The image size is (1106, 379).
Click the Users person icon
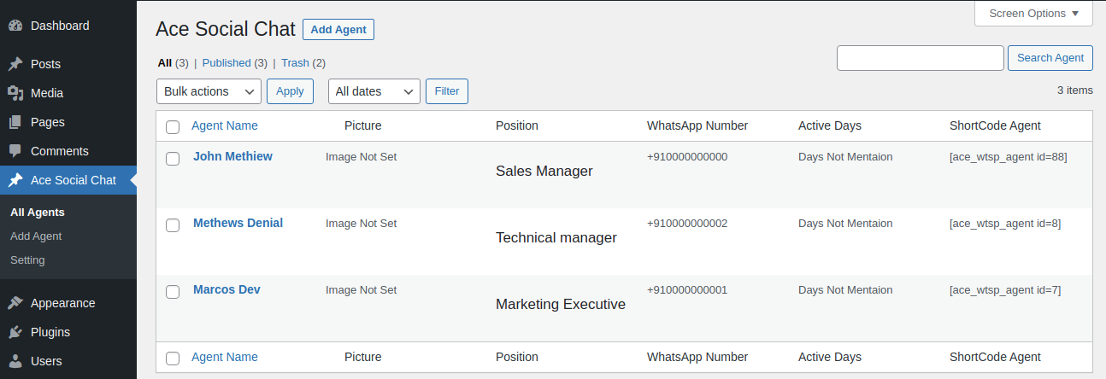click(x=15, y=361)
